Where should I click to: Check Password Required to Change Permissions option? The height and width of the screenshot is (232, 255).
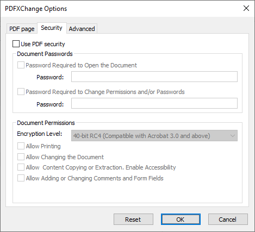(x=21, y=92)
